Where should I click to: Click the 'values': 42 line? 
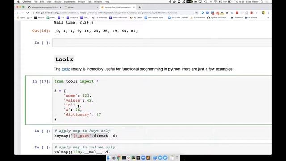[x=79, y=100]
